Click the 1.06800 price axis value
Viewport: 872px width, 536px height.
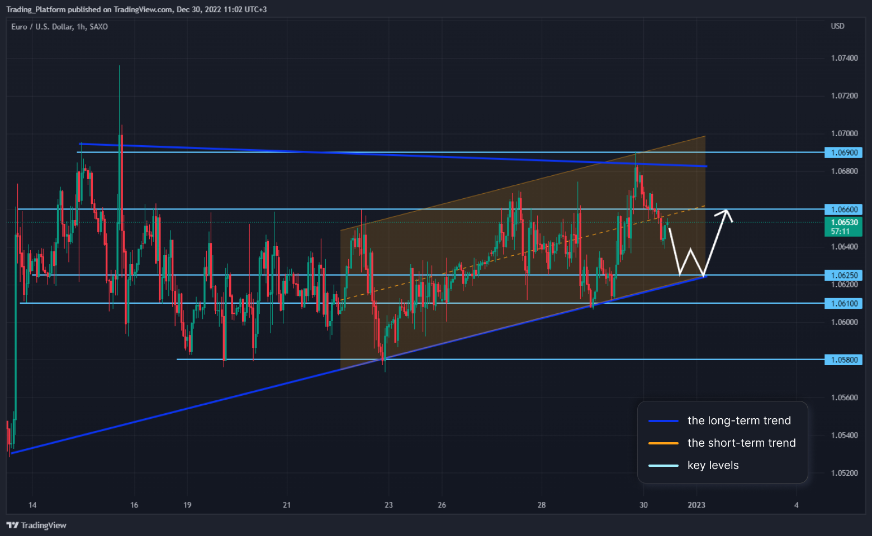pos(844,171)
